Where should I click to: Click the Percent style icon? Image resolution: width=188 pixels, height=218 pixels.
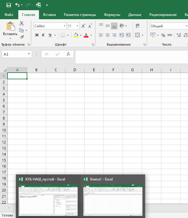click(163, 35)
